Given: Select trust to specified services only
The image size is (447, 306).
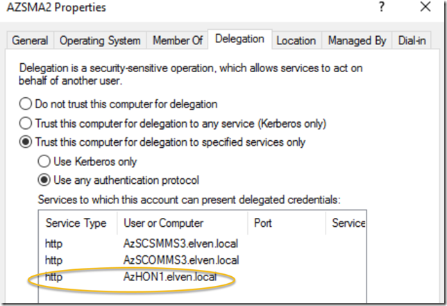Looking at the screenshot, I should (26, 142).
